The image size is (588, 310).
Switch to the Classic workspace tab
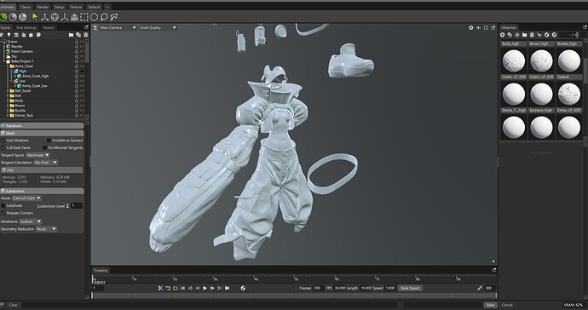(x=25, y=7)
